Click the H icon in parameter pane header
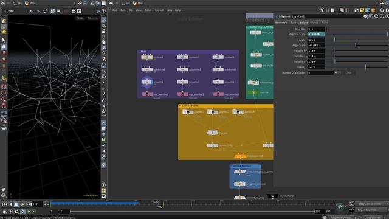Screen dimensions: 389x219 371,16
